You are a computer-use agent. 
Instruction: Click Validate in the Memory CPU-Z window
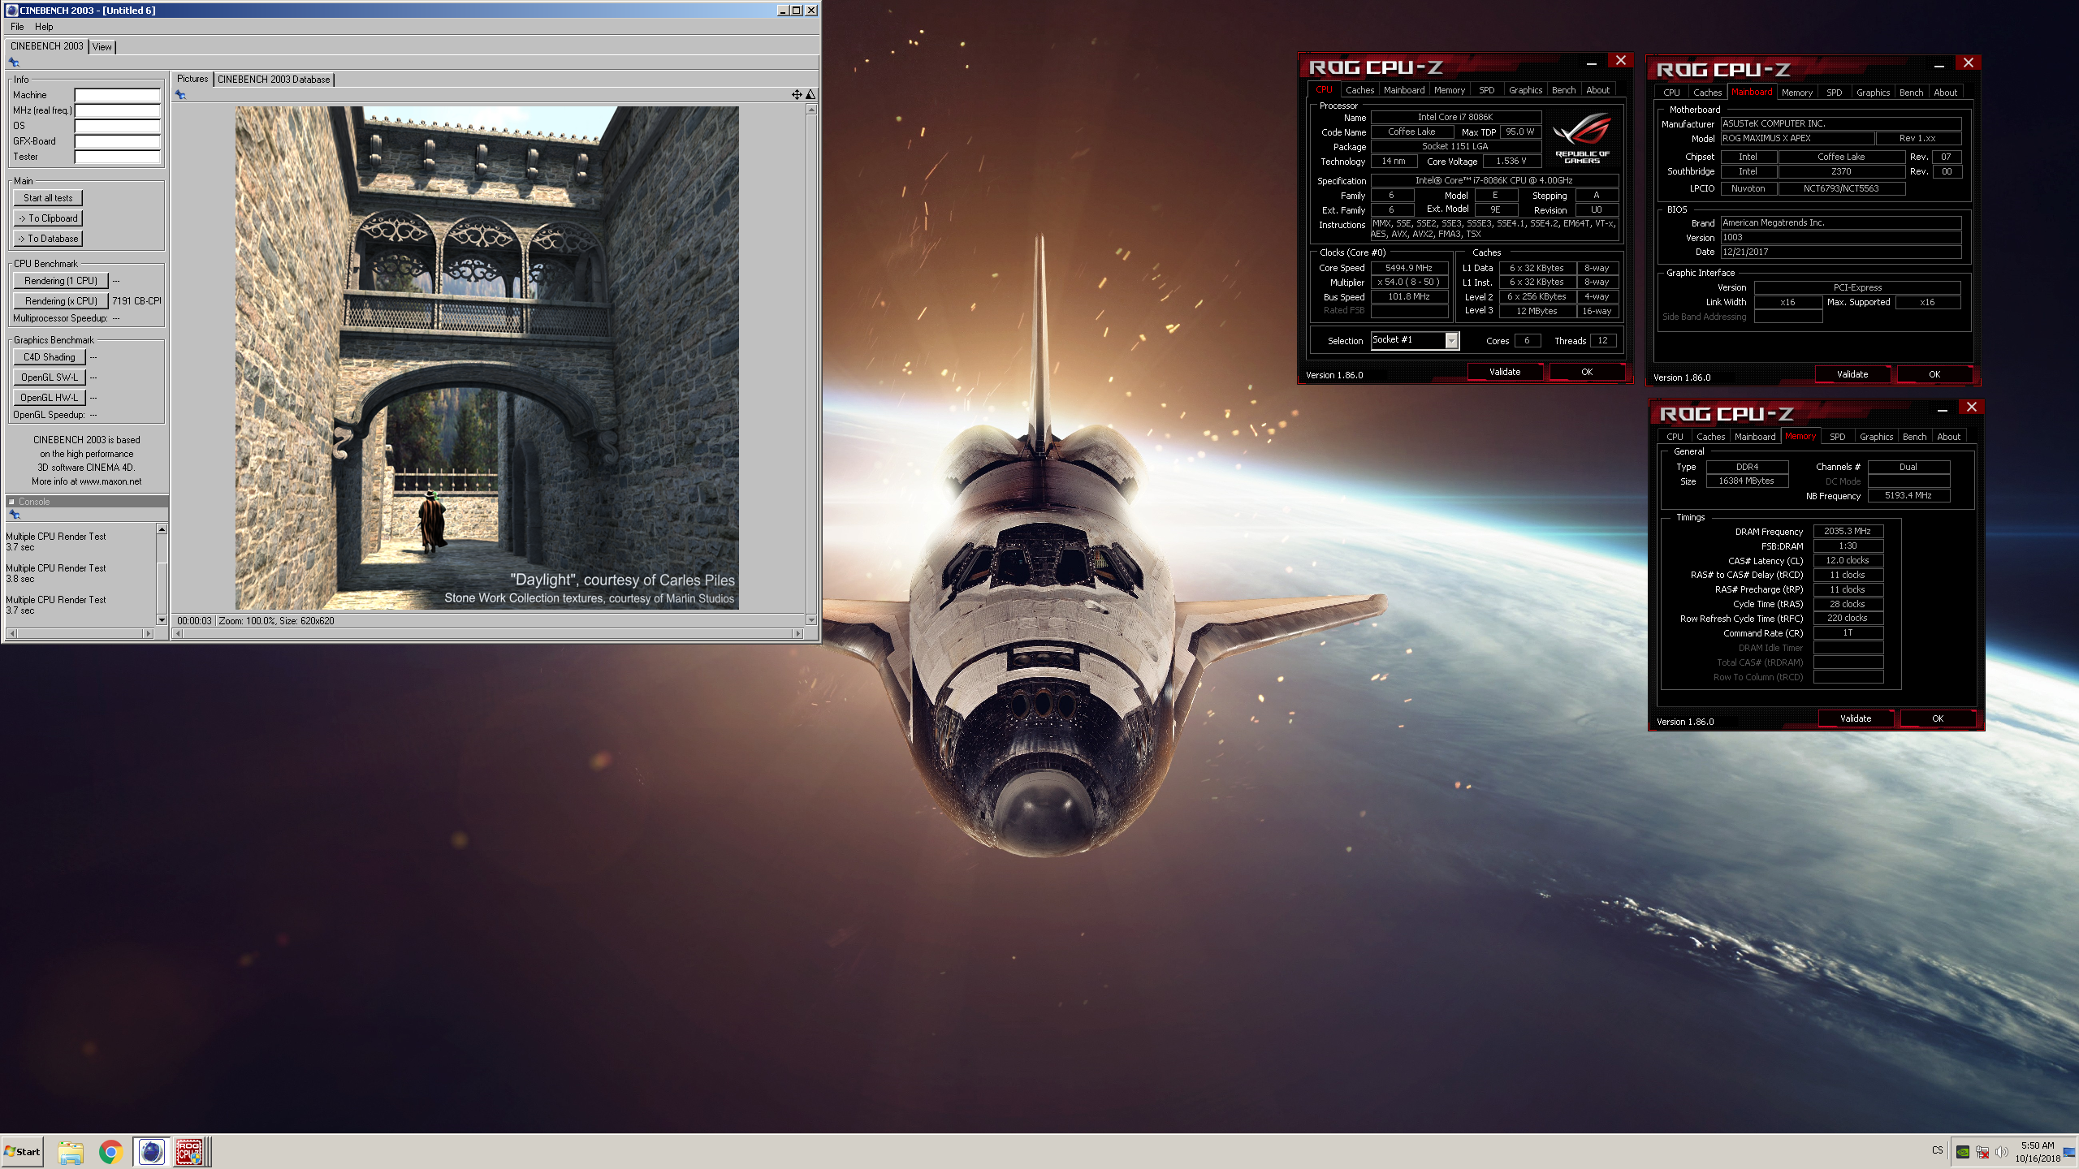[1856, 718]
